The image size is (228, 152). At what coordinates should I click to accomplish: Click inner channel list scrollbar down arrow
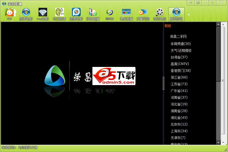[x=218, y=142]
